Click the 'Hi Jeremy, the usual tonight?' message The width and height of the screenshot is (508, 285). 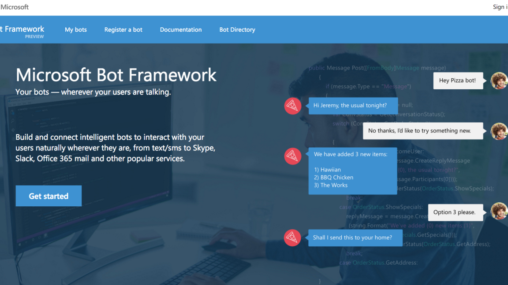pyautogui.click(x=353, y=106)
